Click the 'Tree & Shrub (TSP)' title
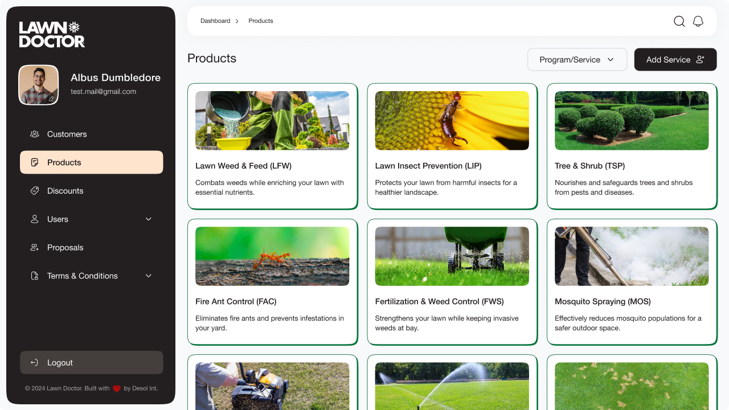 (x=590, y=166)
